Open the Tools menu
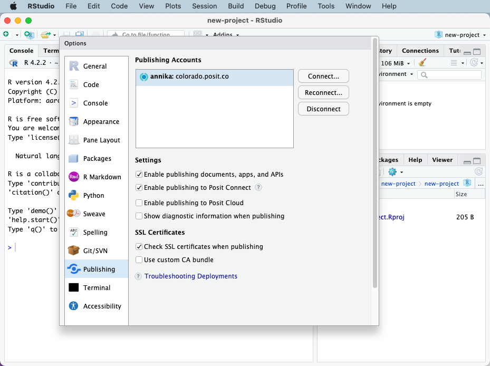 pos(326,6)
